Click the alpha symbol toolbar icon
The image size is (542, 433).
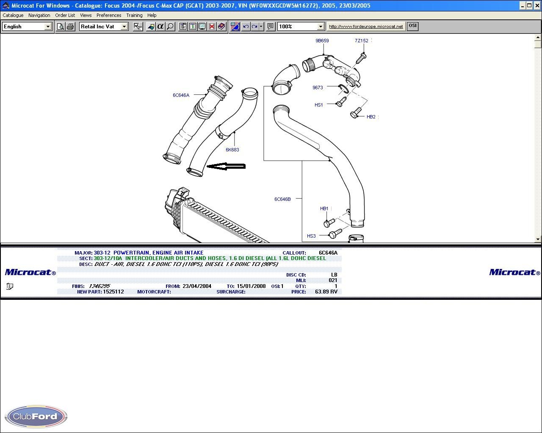(160, 27)
